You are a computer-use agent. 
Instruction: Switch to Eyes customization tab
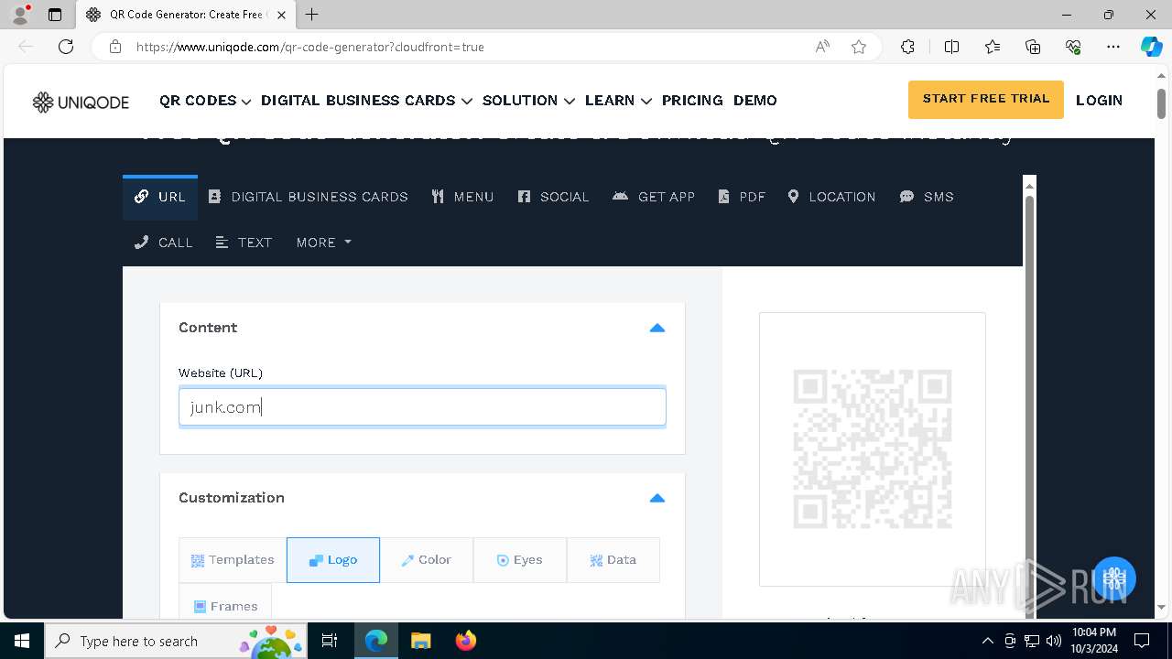click(520, 560)
